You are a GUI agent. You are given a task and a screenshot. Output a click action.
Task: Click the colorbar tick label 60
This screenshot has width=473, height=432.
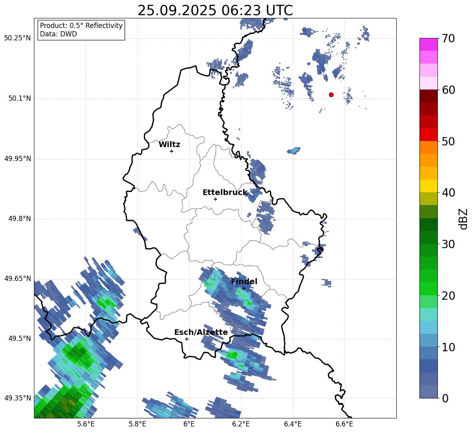[x=448, y=90]
